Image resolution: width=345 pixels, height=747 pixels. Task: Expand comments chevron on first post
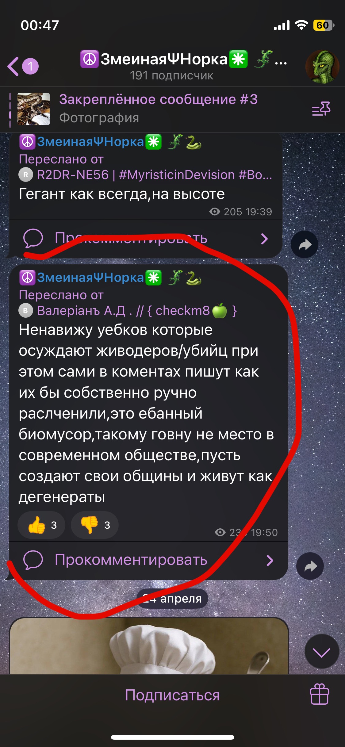point(264,239)
